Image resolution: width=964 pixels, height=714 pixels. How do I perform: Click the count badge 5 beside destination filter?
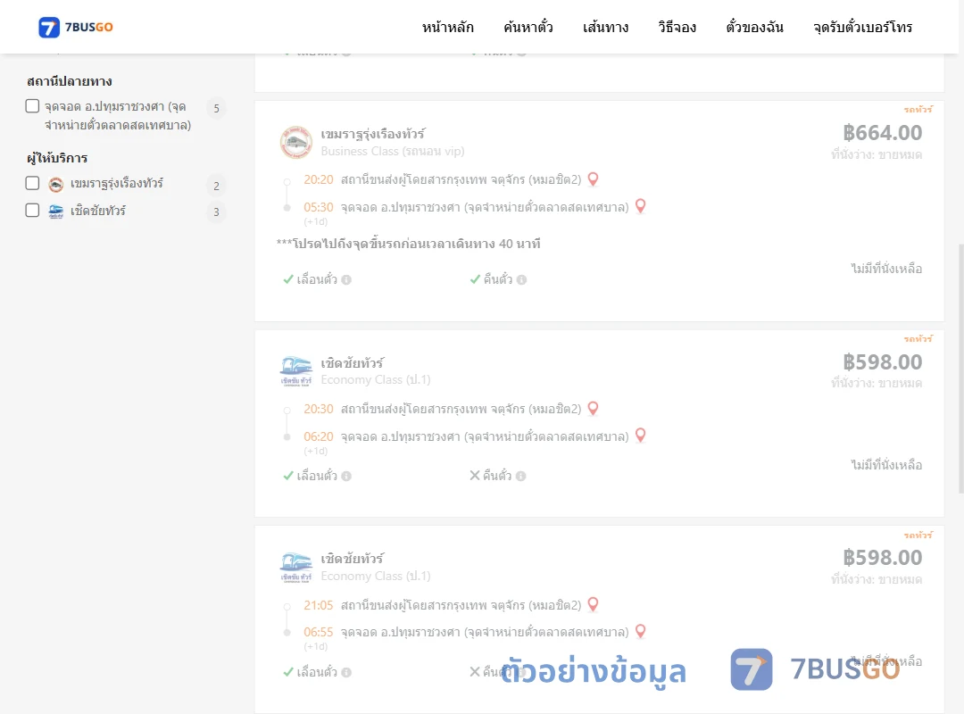point(216,108)
